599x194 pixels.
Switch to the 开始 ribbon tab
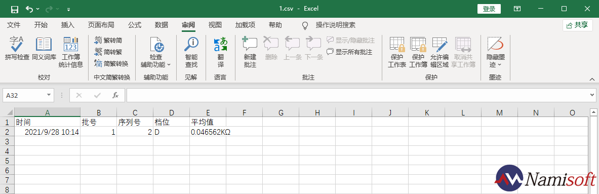click(41, 25)
